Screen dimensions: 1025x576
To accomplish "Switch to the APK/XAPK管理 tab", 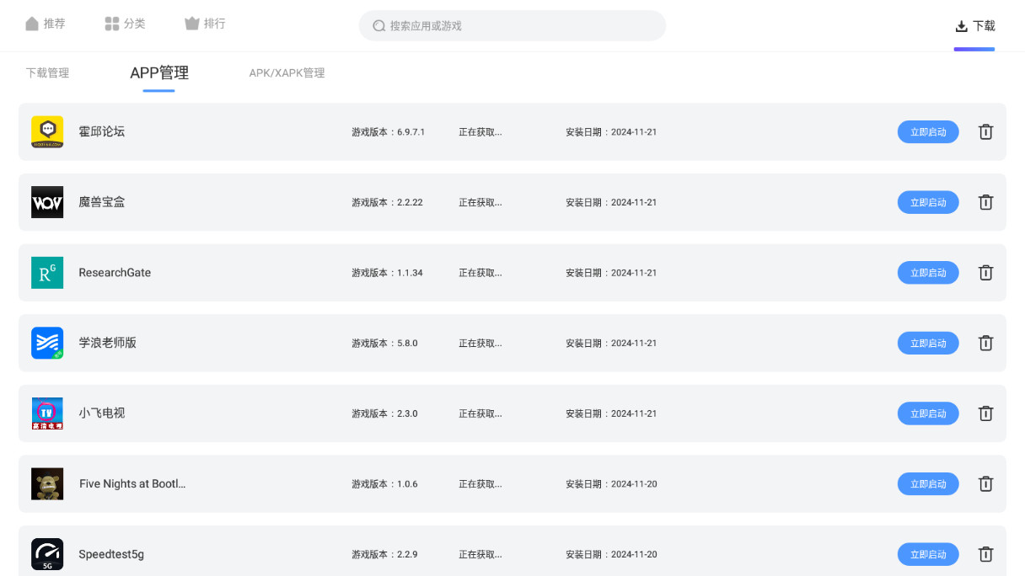I will pos(287,73).
